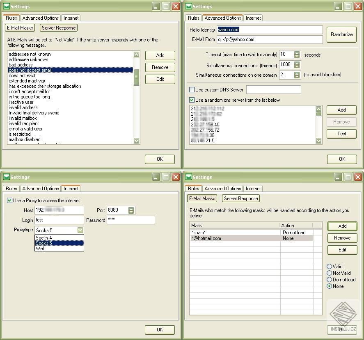The height and width of the screenshot is (340, 364).
Task: Increase the Timeout value with the up arrow
Action: pos(296,52)
